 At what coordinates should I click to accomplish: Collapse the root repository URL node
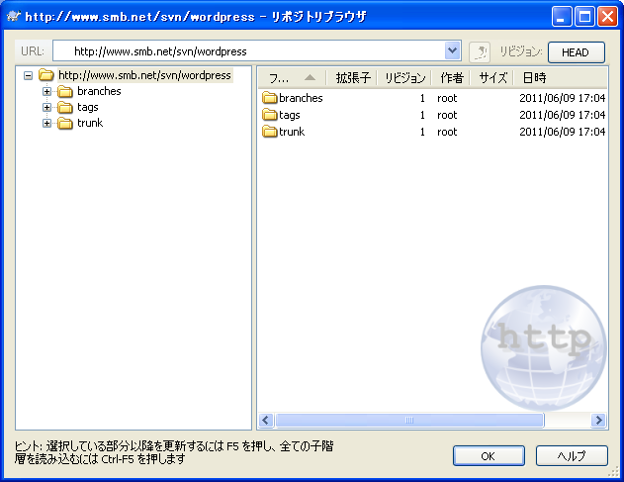[x=28, y=75]
